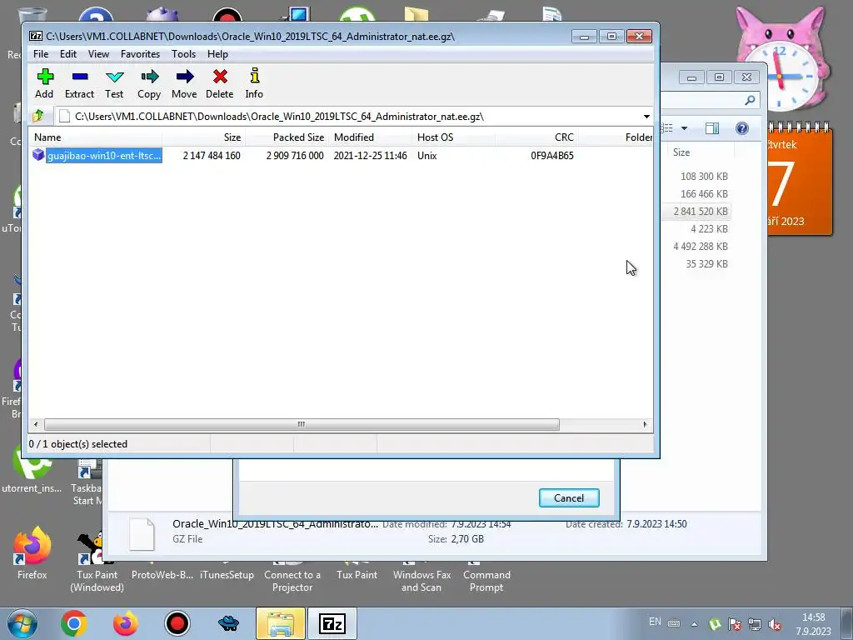Sort by Host OS column
Image resolution: width=853 pixels, height=640 pixels.
click(x=454, y=137)
